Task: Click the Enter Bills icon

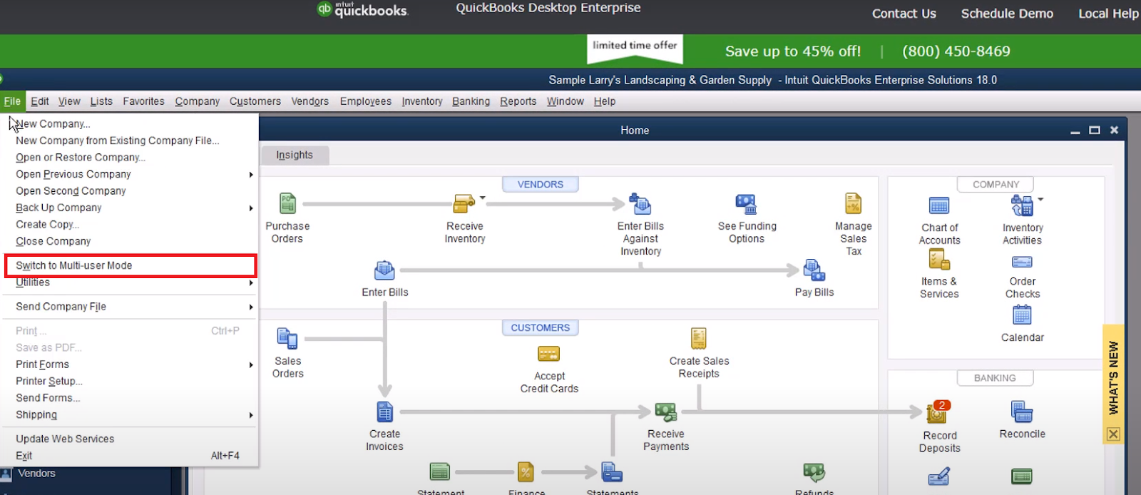Action: pyautogui.click(x=384, y=271)
